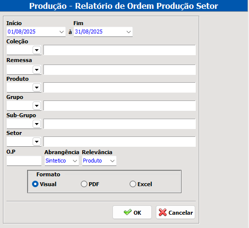Open the Início date picker dropdown
This screenshot has height=228, width=249.
(62, 32)
